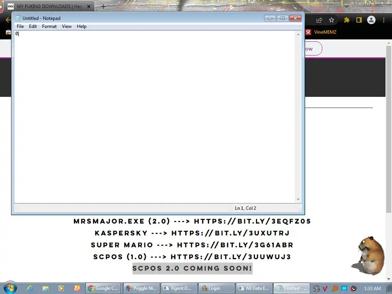Switch to Peggle Nights taskbar button
The width and height of the screenshot is (392, 294).
(x=141, y=288)
